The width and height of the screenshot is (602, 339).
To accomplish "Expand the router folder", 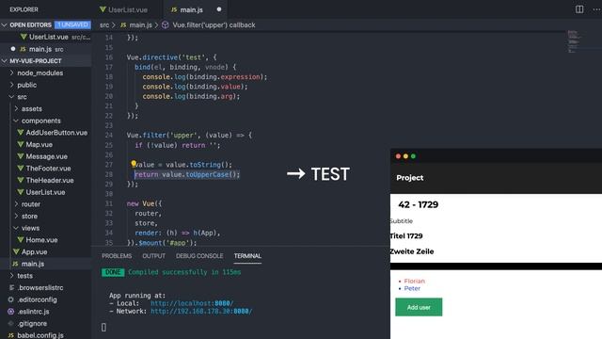I will coord(16,204).
